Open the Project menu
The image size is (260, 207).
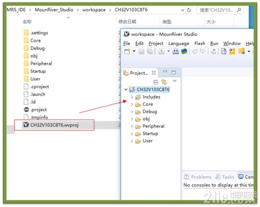[156, 44]
